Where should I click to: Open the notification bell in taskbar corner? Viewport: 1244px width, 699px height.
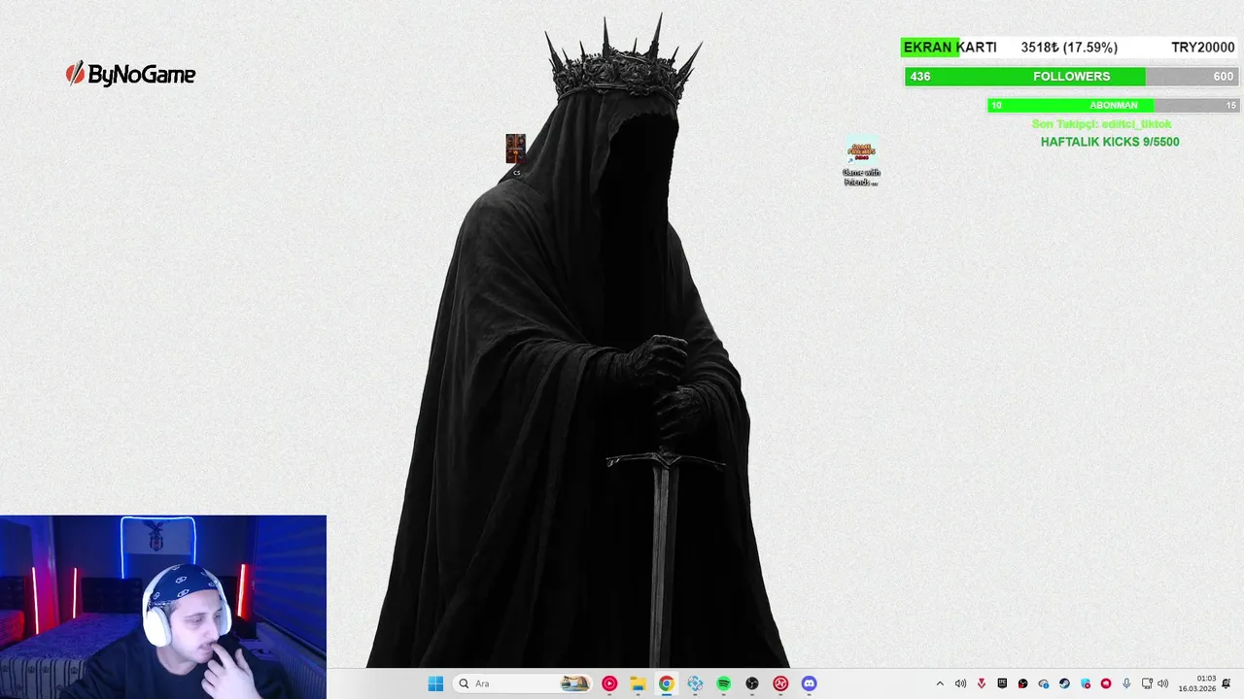(1227, 683)
